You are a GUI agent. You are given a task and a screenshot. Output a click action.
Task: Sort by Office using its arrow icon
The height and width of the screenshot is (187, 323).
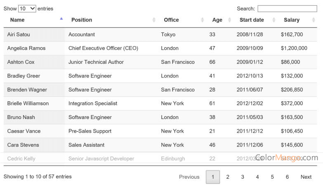point(202,20)
